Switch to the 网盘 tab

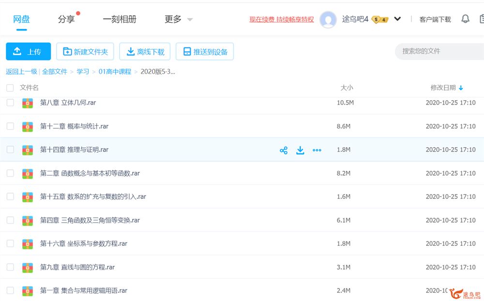(x=21, y=19)
